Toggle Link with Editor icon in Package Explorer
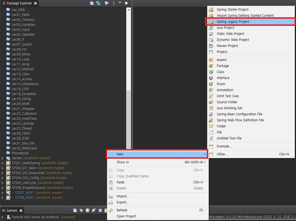 [x=98, y=3]
